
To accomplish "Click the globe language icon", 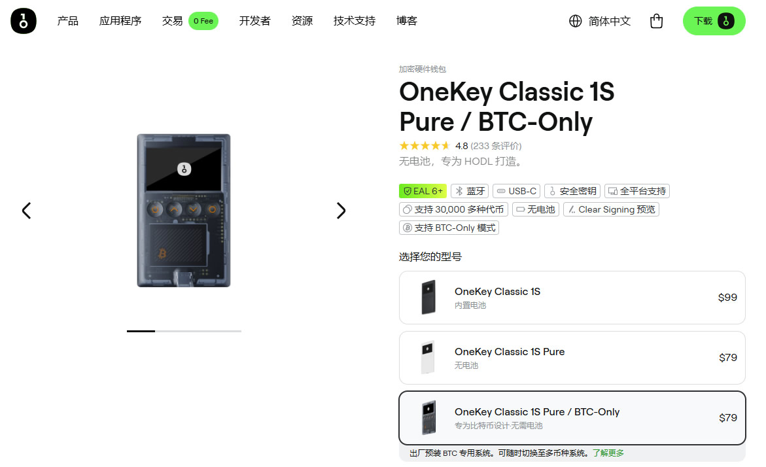I will (574, 21).
